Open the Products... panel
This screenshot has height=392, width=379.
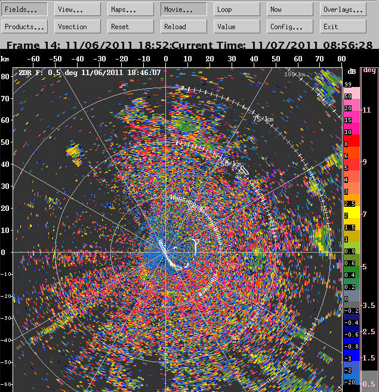(24, 26)
